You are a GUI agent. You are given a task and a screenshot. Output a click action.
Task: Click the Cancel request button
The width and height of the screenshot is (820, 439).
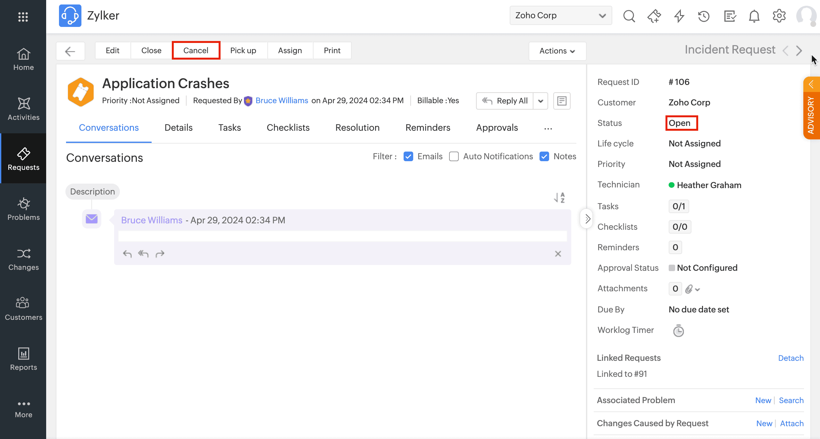pos(196,50)
